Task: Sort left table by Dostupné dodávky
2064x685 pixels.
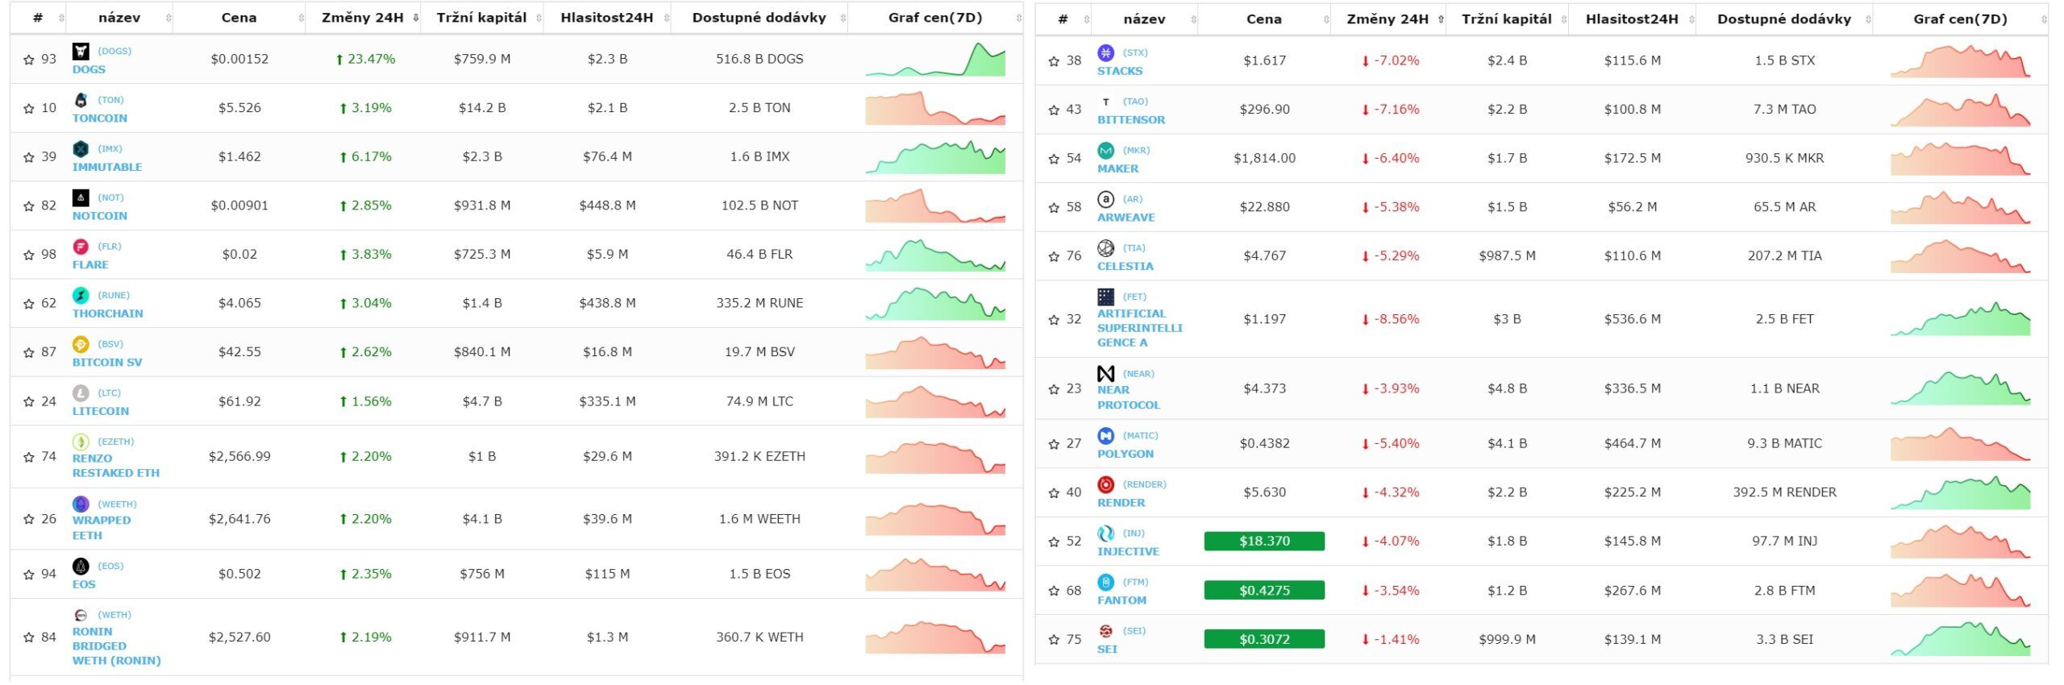Action: point(759,18)
